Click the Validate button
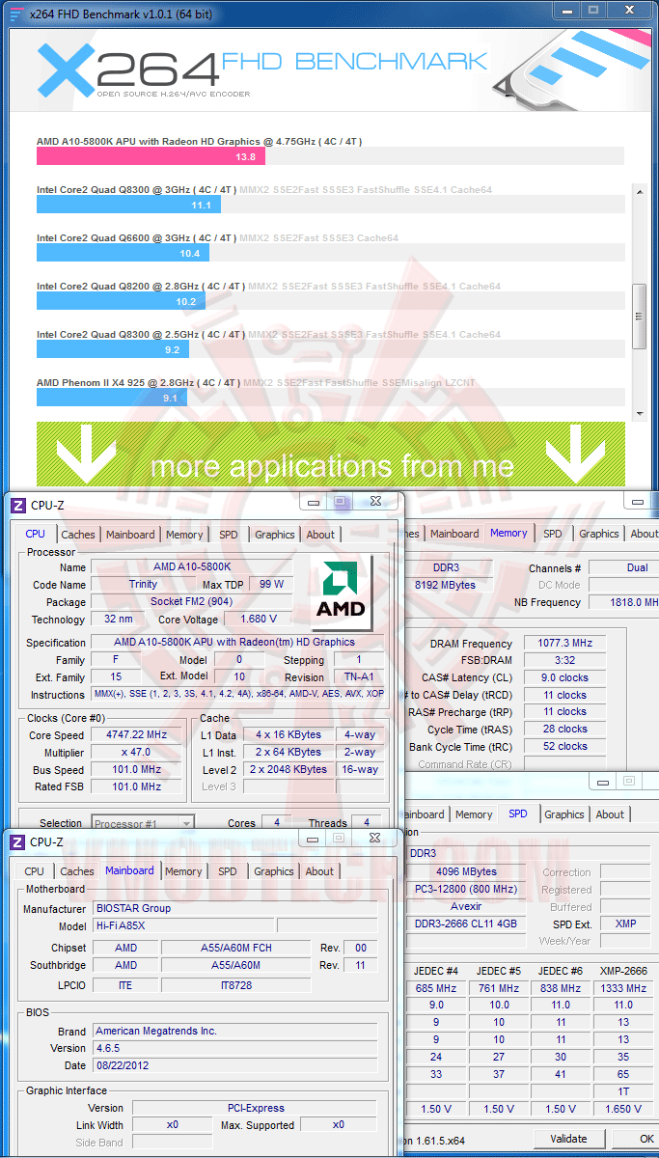This screenshot has width=659, height=1158. point(568,1139)
